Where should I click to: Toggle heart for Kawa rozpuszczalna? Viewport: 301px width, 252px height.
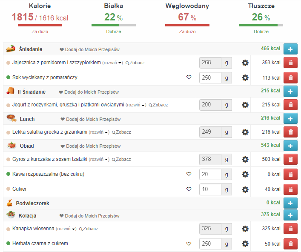pyautogui.click(x=189, y=174)
